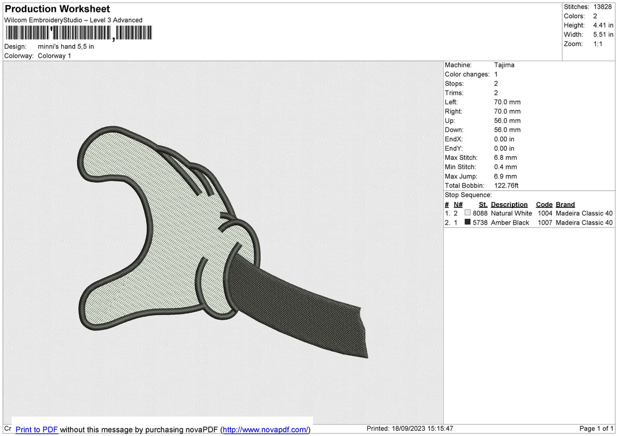Viewport: 618px width, 436px height.
Task: Click the Stitches value 13828
Action: coord(603,7)
